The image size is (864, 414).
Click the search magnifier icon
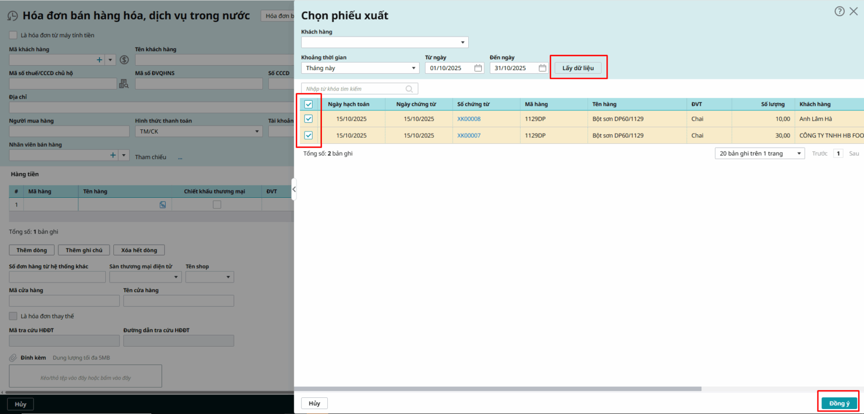click(409, 89)
